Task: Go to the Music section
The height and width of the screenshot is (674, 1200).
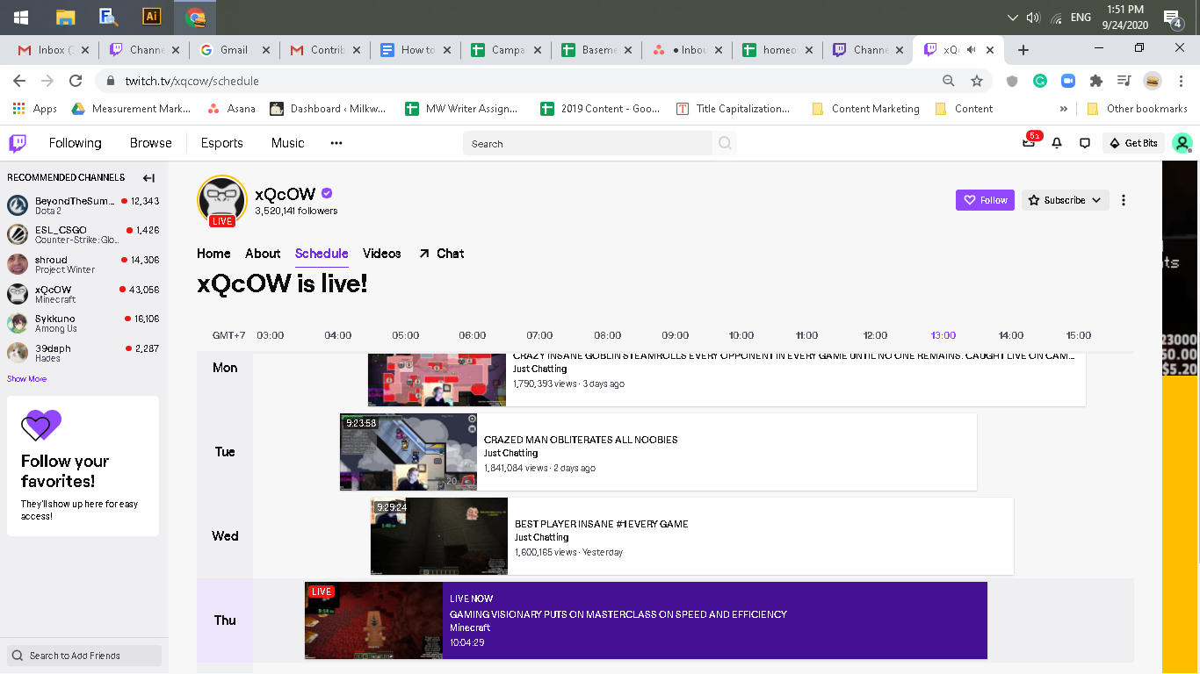Action: click(x=287, y=143)
